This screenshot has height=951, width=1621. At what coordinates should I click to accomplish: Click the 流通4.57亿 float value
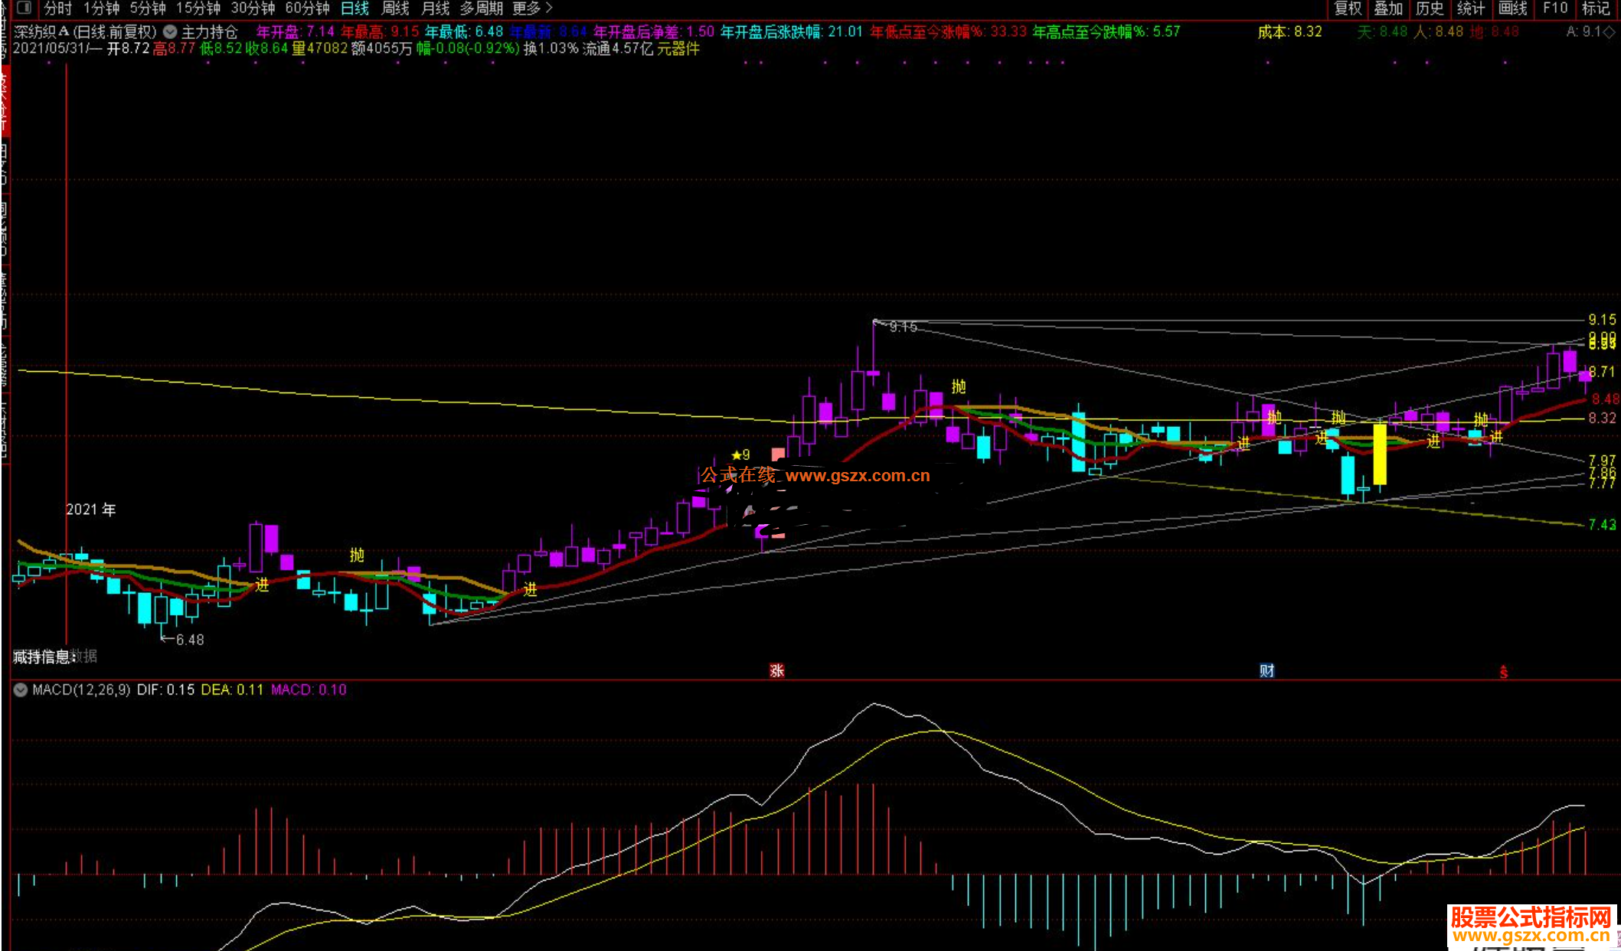click(x=618, y=48)
